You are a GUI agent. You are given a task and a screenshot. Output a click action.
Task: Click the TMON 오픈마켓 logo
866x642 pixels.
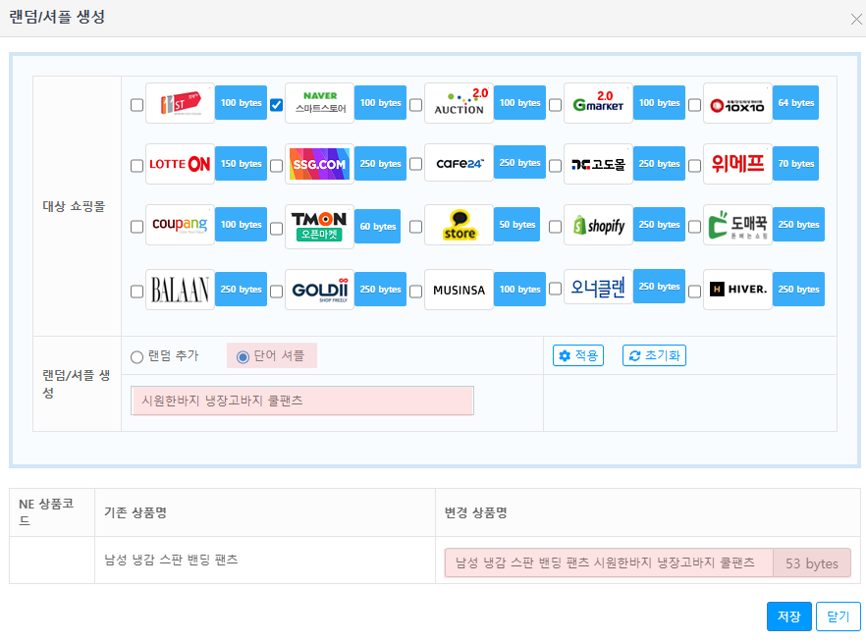pos(319,227)
